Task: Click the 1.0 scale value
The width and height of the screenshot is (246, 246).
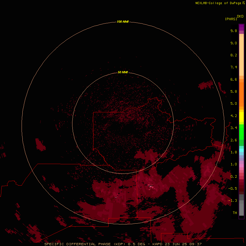Action: [x=234, y=164]
